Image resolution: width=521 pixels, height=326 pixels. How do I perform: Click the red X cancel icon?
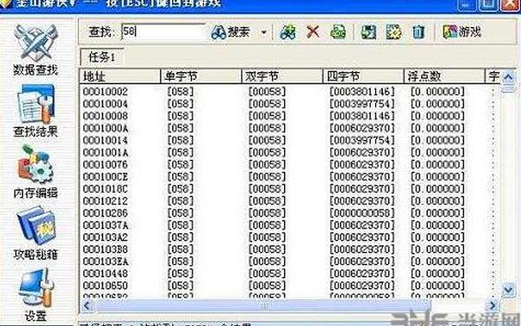(313, 32)
